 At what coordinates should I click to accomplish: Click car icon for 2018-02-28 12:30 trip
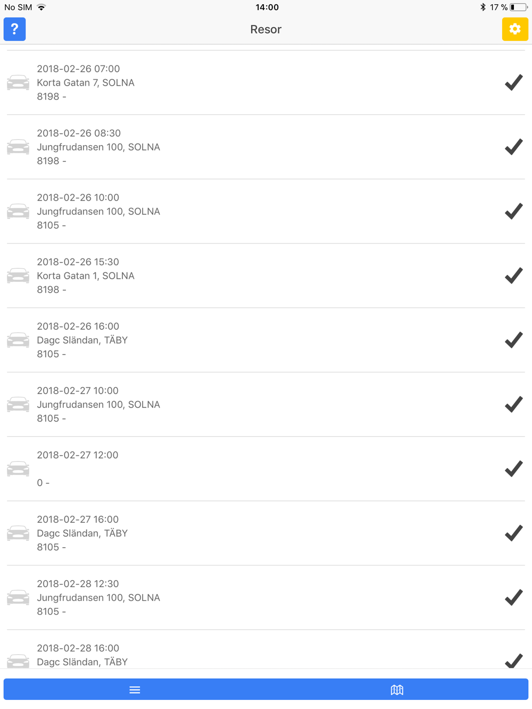18,597
